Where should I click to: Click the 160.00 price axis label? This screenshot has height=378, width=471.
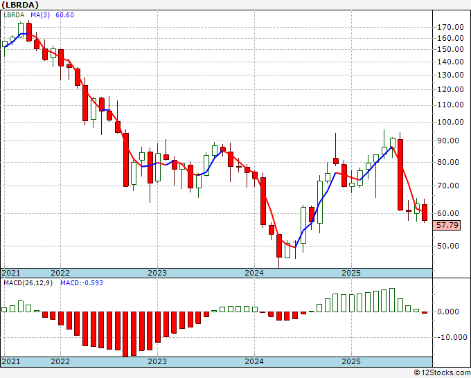(x=451, y=38)
